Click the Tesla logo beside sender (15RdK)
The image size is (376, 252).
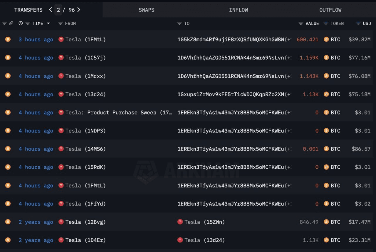(61, 167)
